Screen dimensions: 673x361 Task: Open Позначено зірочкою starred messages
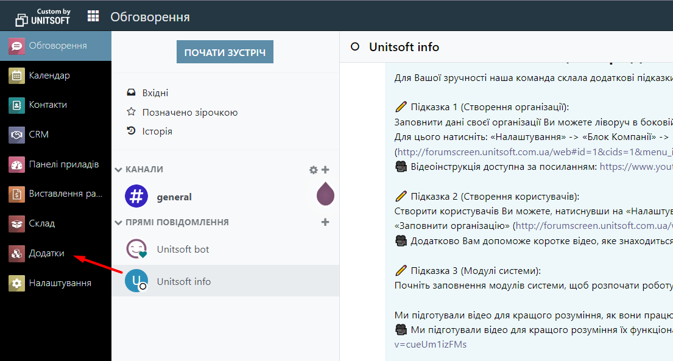225,113
